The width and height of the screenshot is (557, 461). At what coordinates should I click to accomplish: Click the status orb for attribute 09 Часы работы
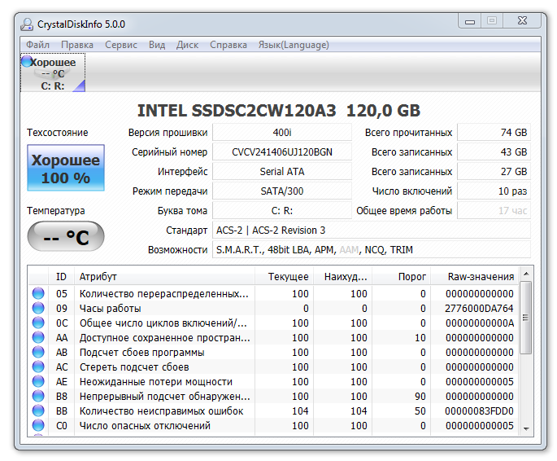(38, 309)
